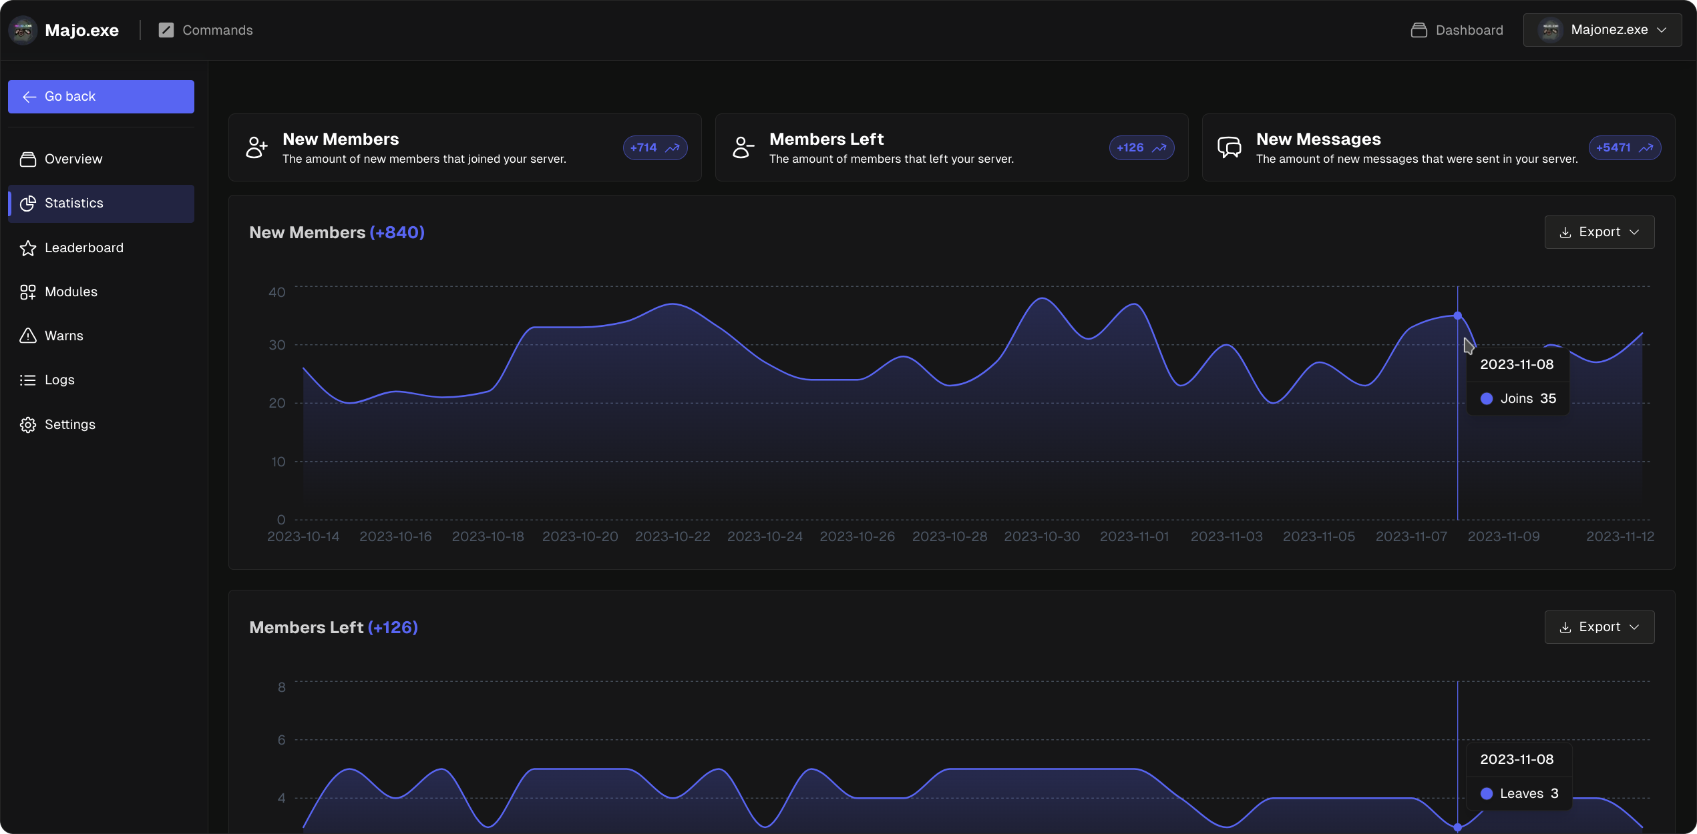Click the +714 trend indicator badge
The image size is (1697, 834).
coord(654,147)
